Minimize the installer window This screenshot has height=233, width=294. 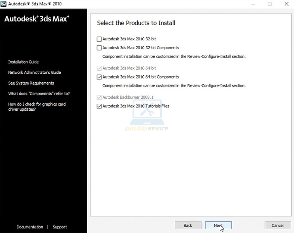tap(252, 4)
